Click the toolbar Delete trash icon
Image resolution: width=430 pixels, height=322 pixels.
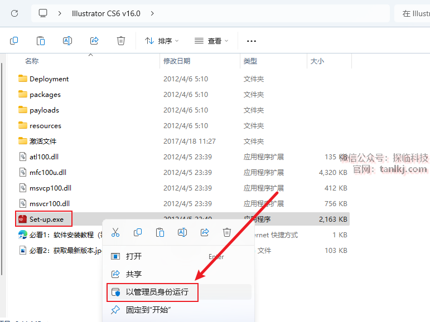[121, 41]
